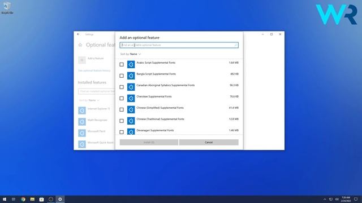Click the Chinese (Simplified) fonts feature icon
The width and height of the screenshot is (362, 203).
tap(131, 109)
